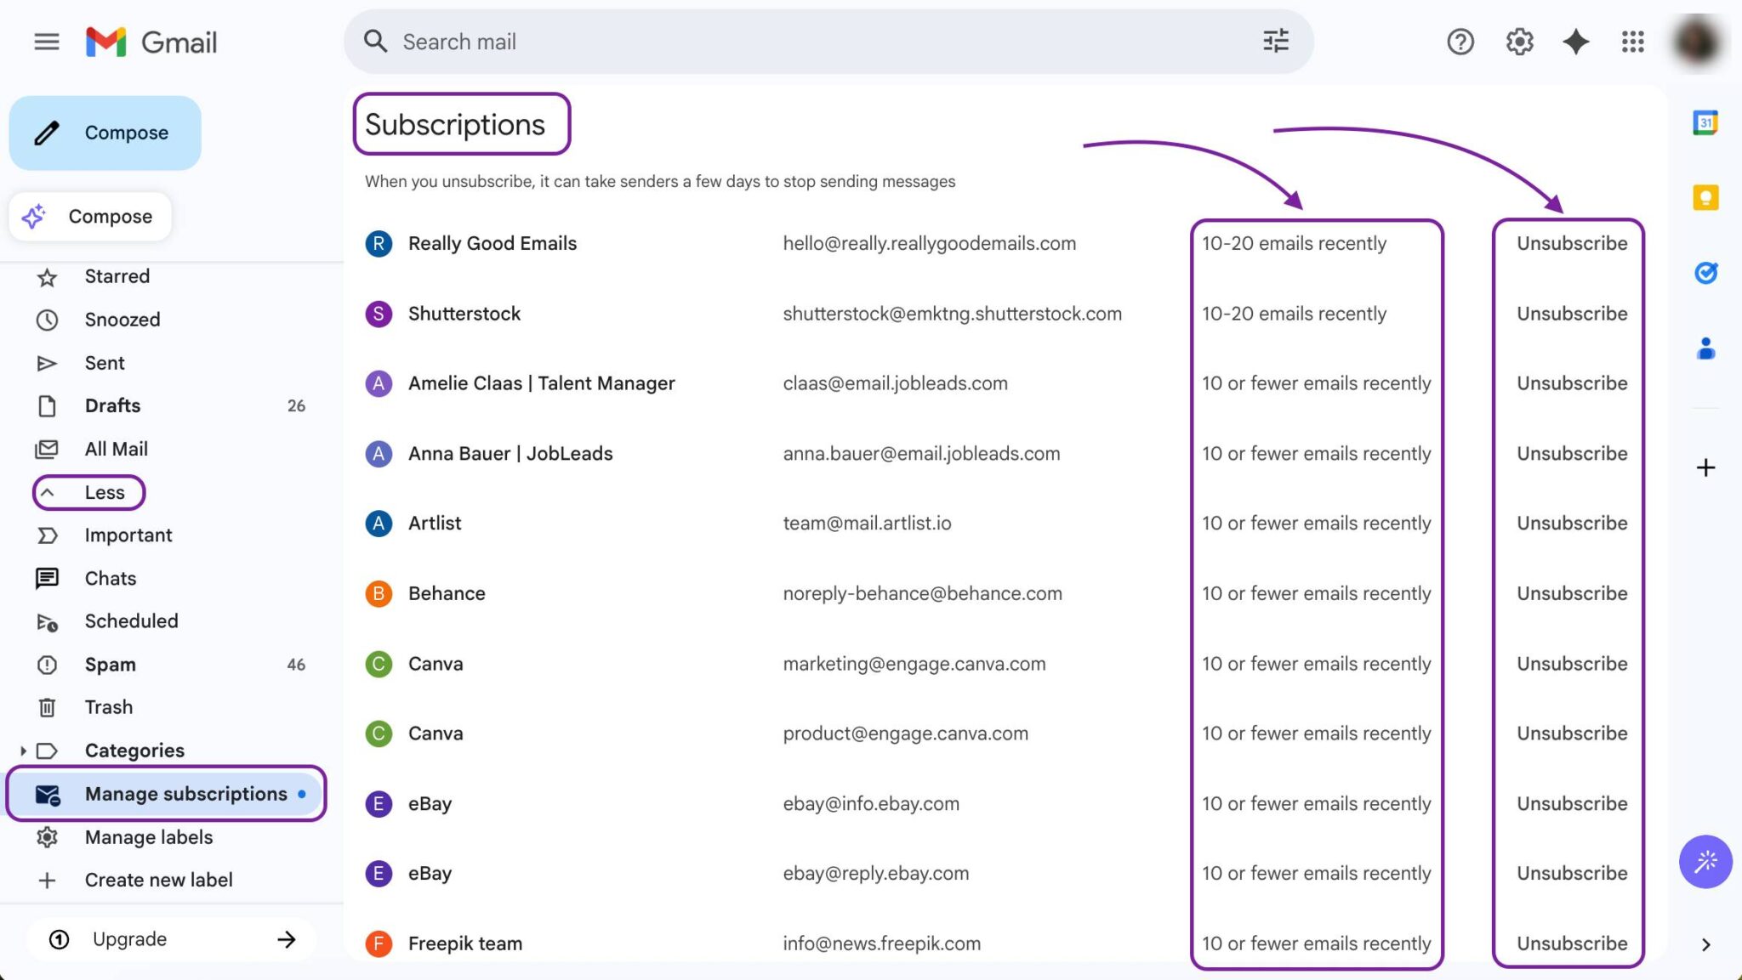The width and height of the screenshot is (1742, 980).
Task: Click the Upgrade arrow at the bottom
Action: (x=286, y=938)
